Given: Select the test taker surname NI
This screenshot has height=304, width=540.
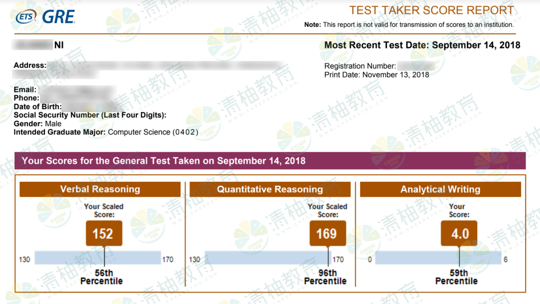Looking at the screenshot, I should (x=59, y=45).
